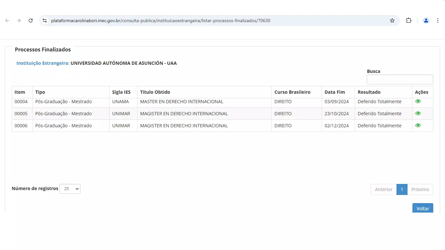445x250 pixels.
Task: Sort by Data Fim column header
Action: tap(338, 92)
